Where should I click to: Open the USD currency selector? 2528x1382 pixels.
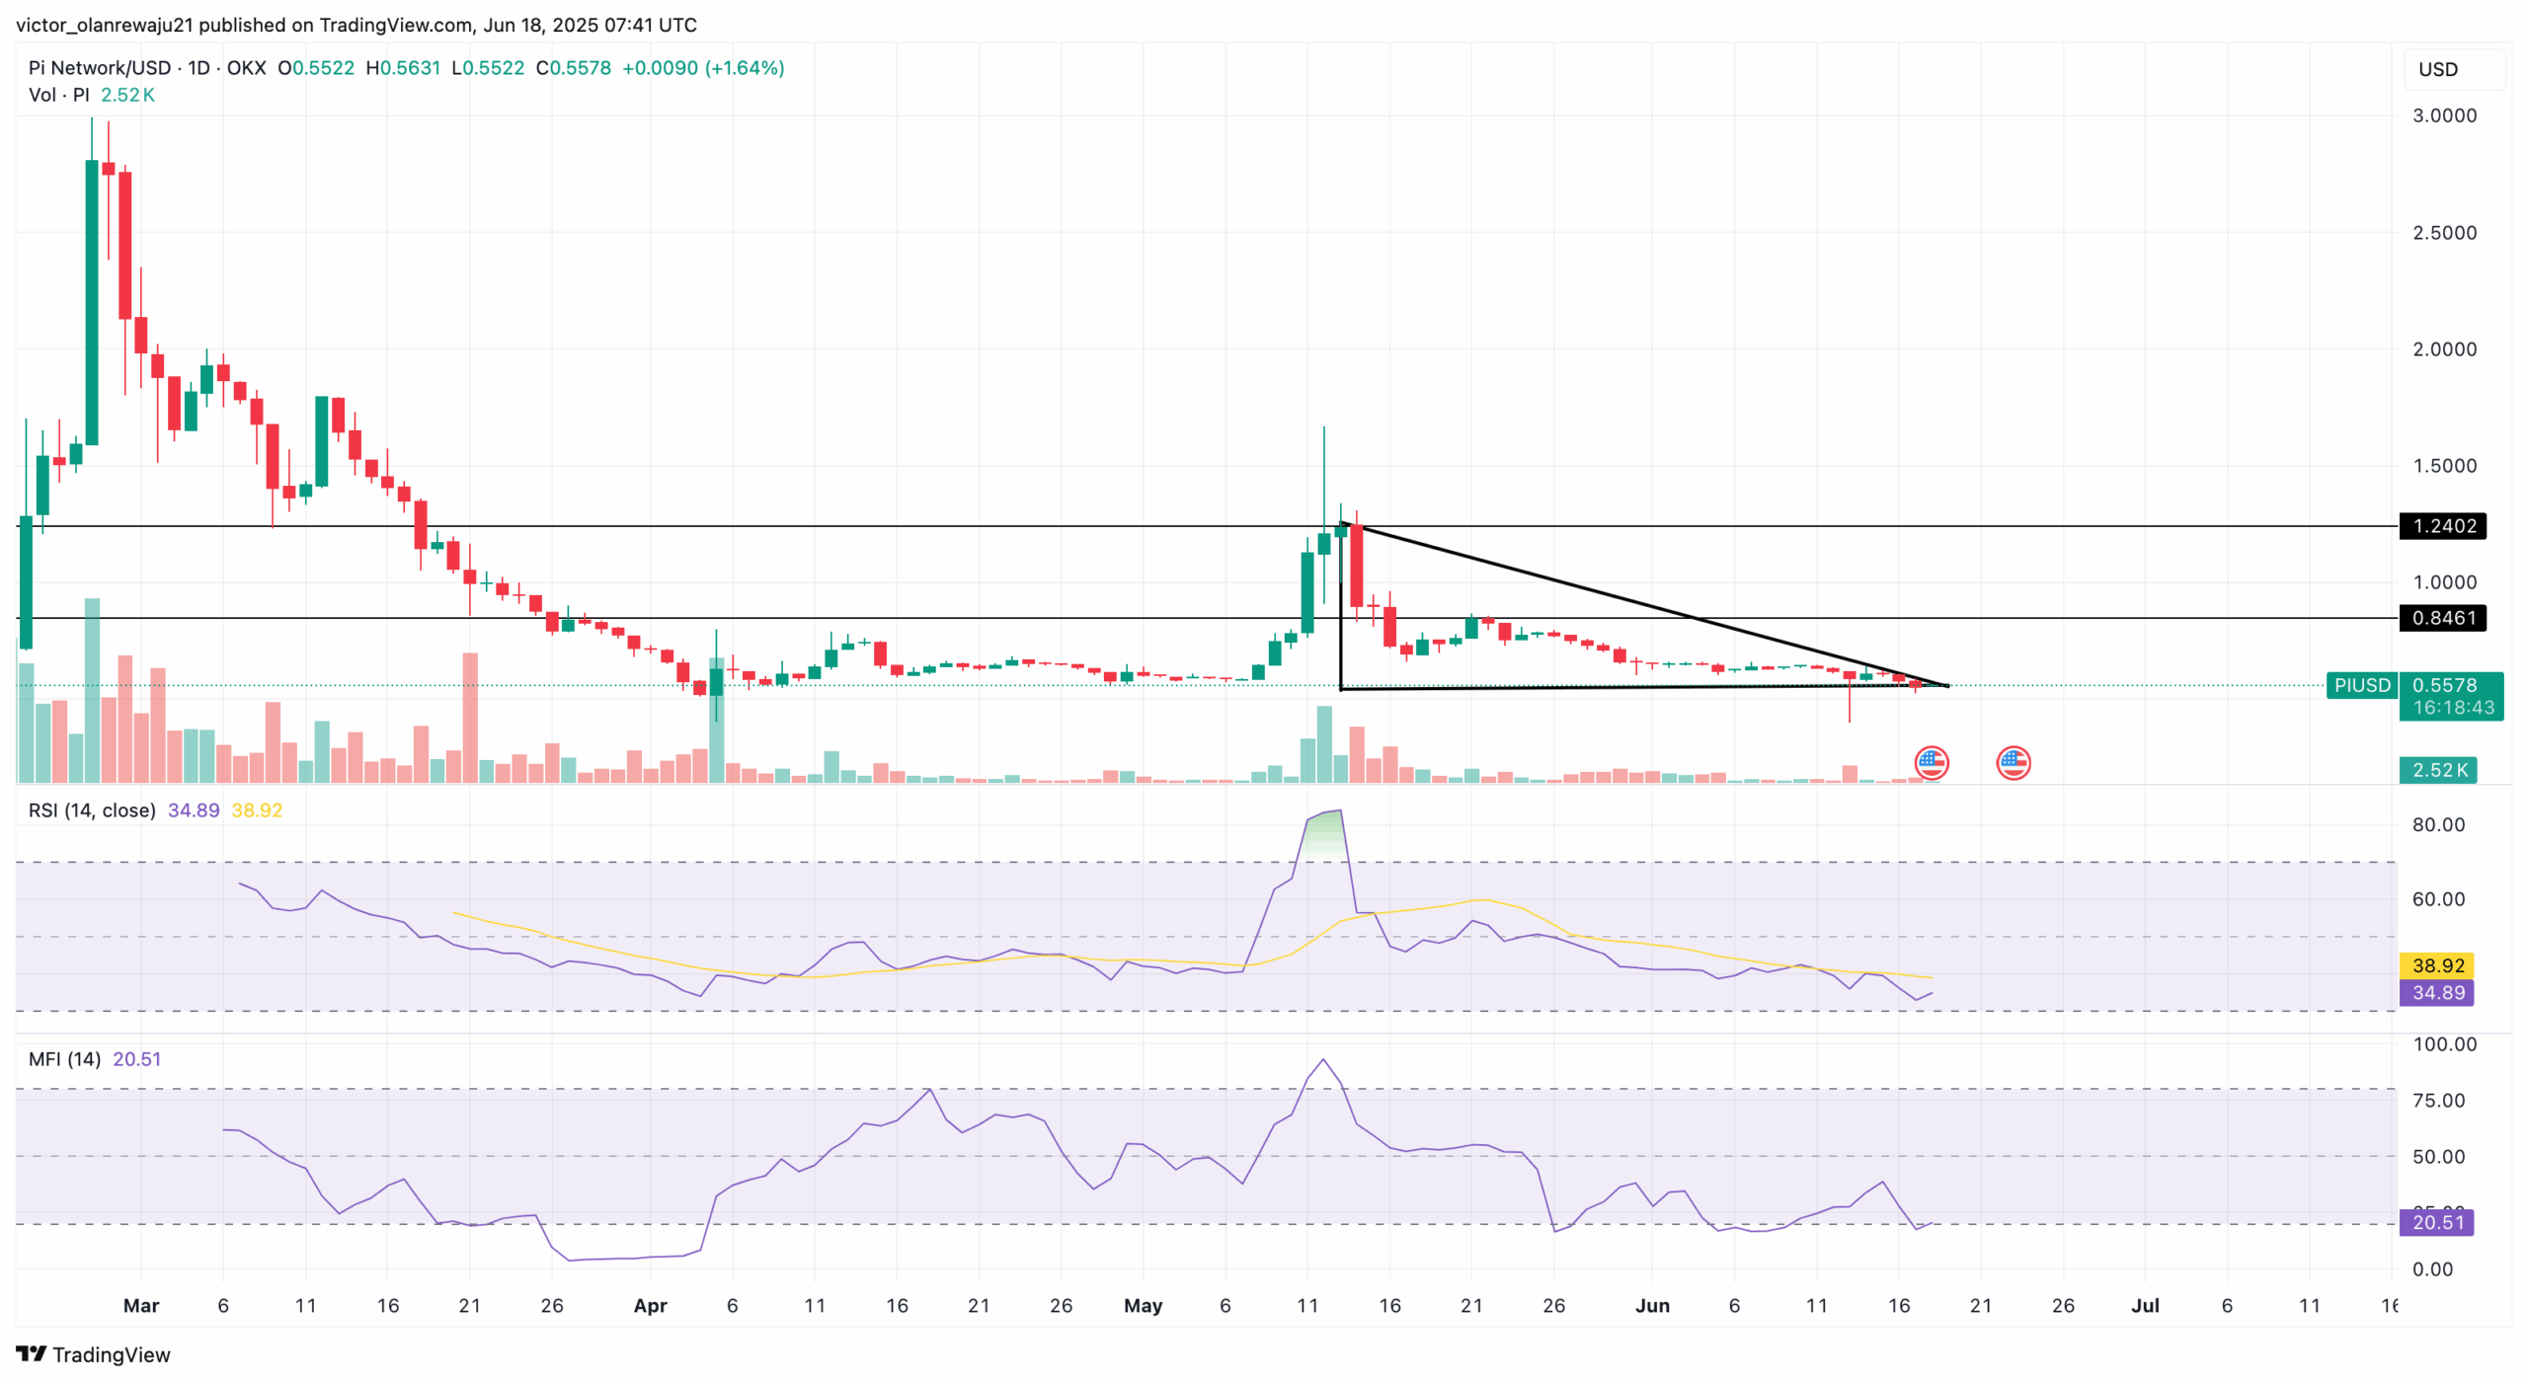tap(2453, 69)
